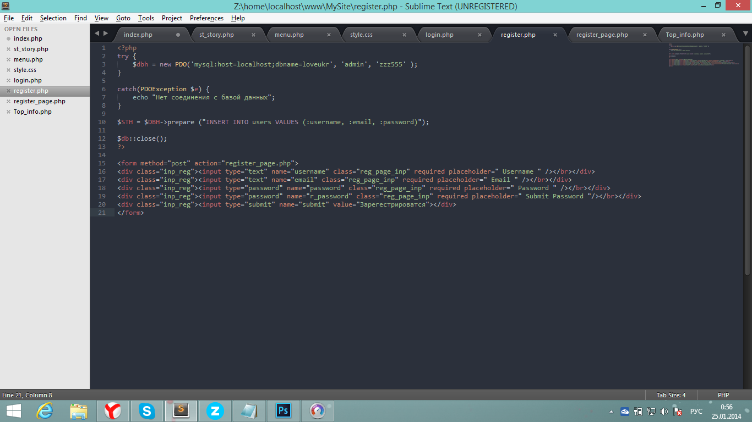Switch to the Top_info.php tab
Viewport: 752px width, 422px height.
coord(685,35)
